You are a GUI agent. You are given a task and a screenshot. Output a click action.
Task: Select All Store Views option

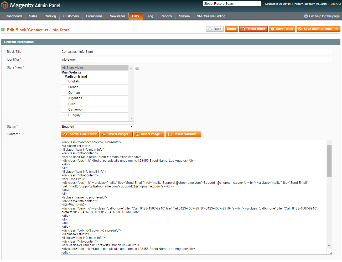(95, 68)
